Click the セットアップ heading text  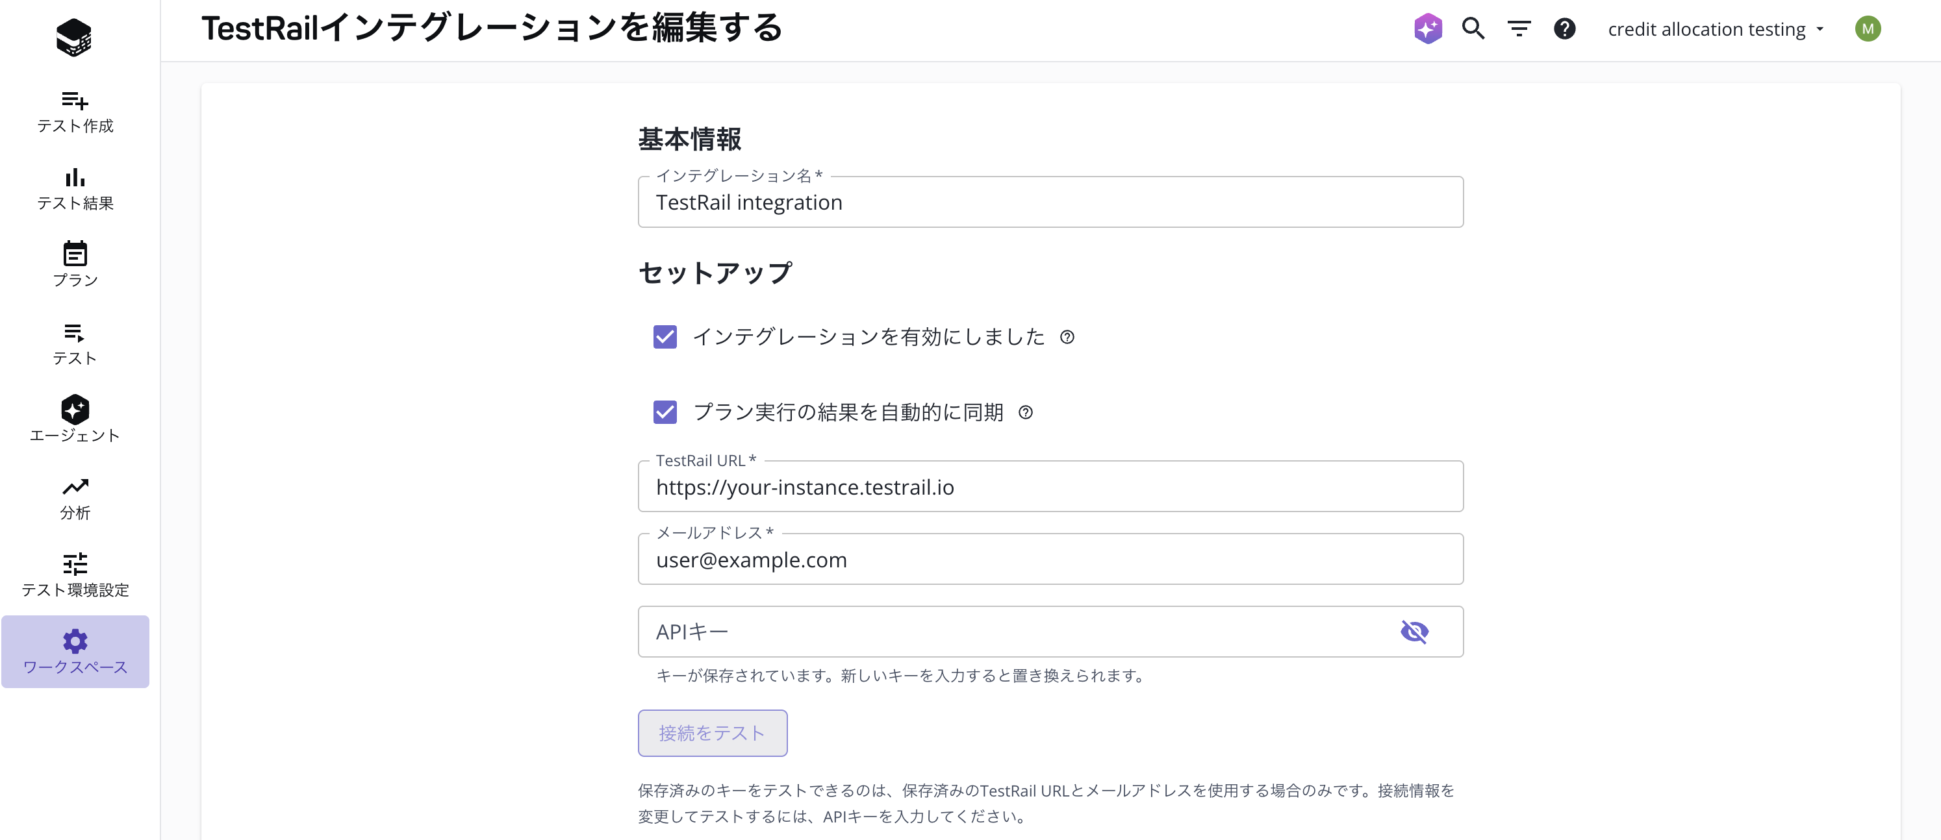[x=715, y=273]
